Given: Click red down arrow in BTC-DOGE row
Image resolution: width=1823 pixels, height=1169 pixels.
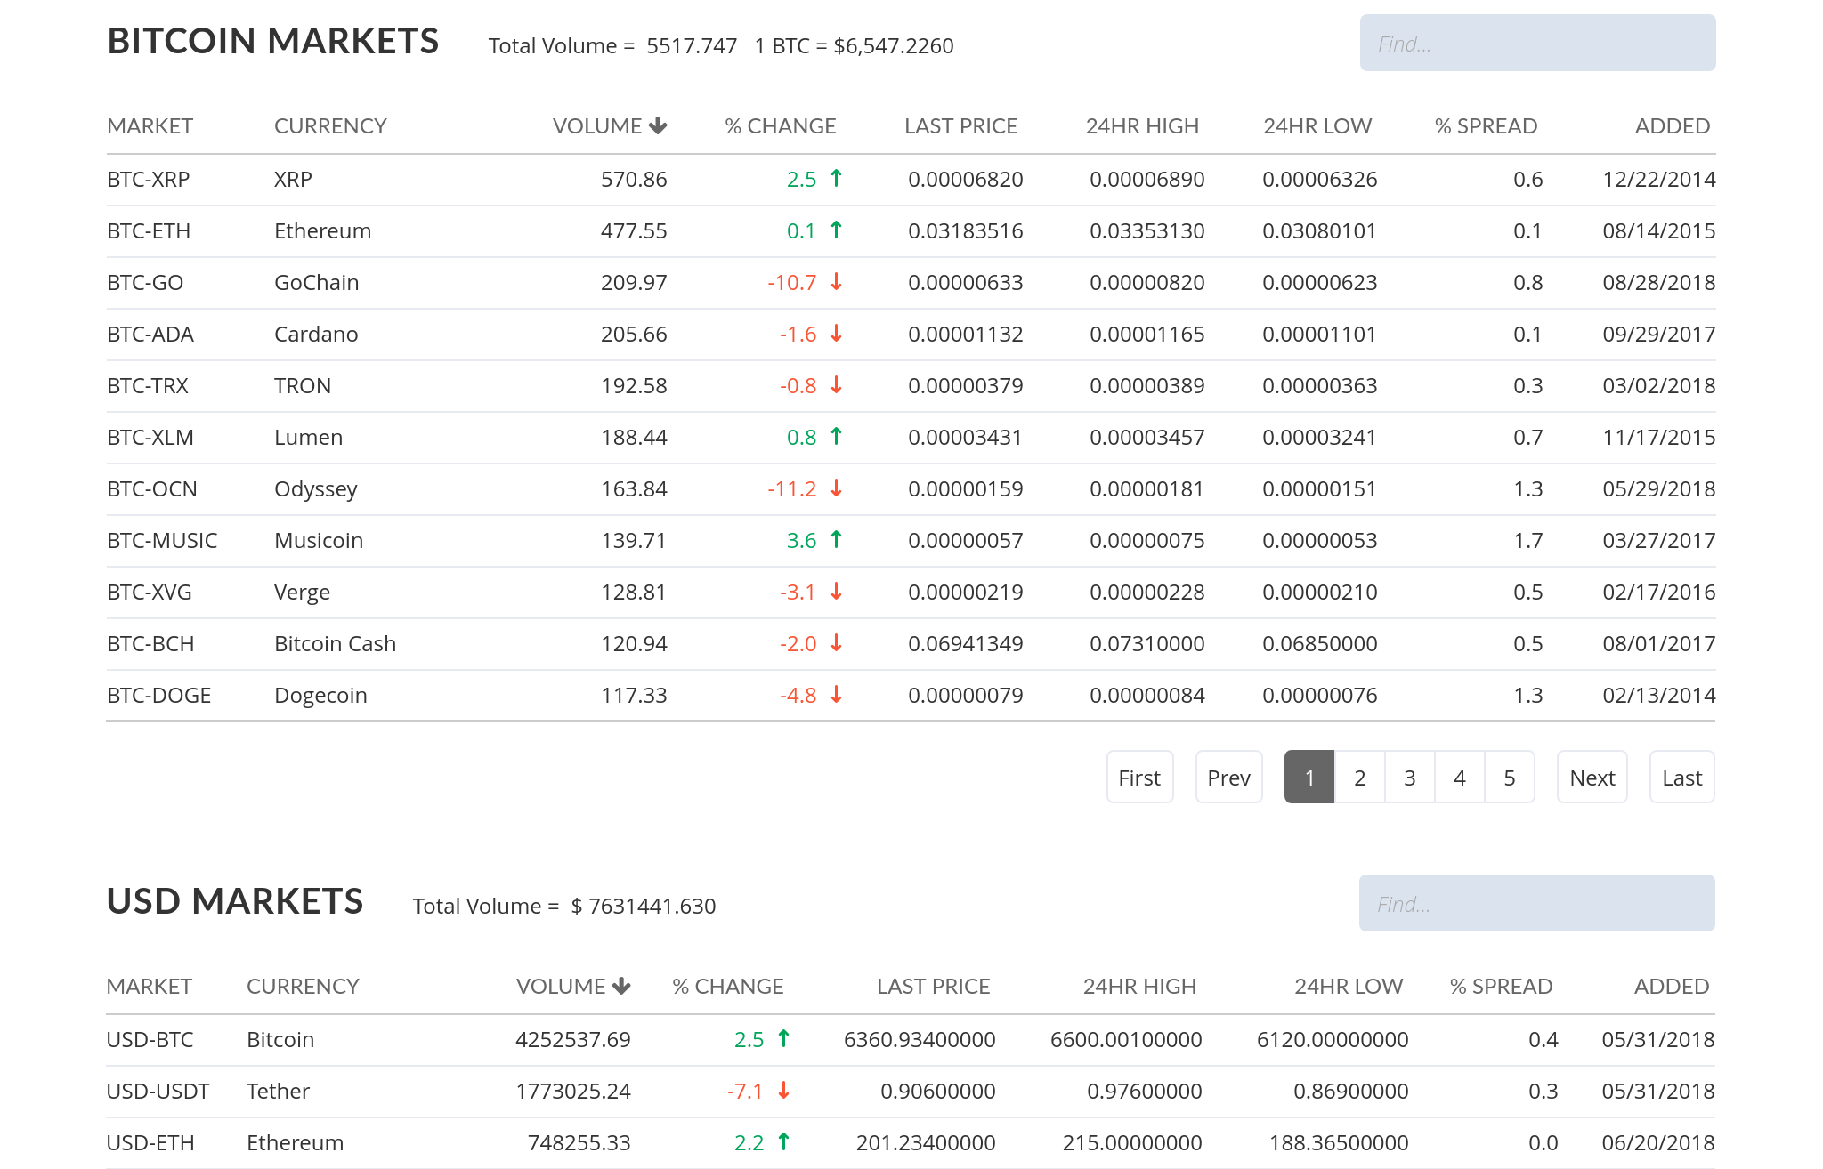Looking at the screenshot, I should (836, 695).
